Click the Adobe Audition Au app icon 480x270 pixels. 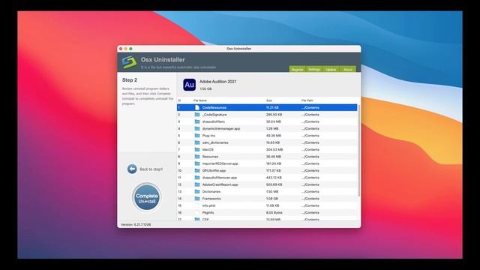point(190,85)
